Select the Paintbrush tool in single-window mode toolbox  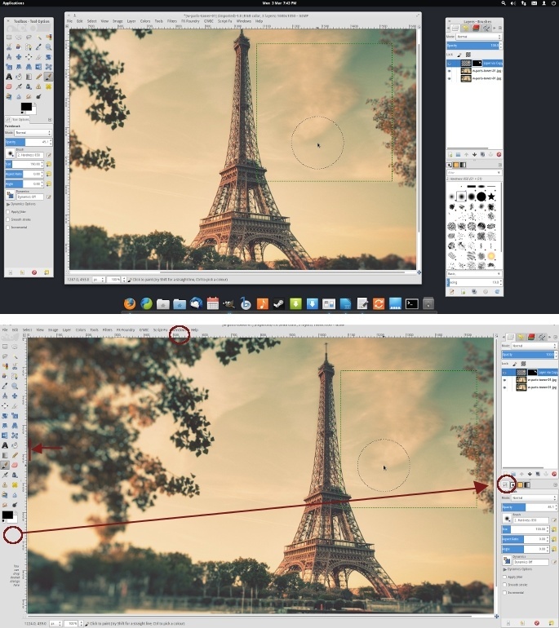5,465
